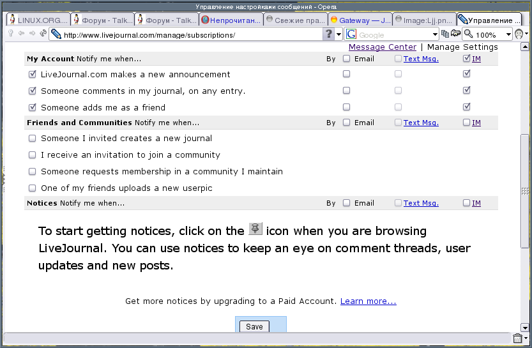This screenshot has height=348, width=532.
Task: Click the handshake icon beside search box
Action: tap(455, 34)
